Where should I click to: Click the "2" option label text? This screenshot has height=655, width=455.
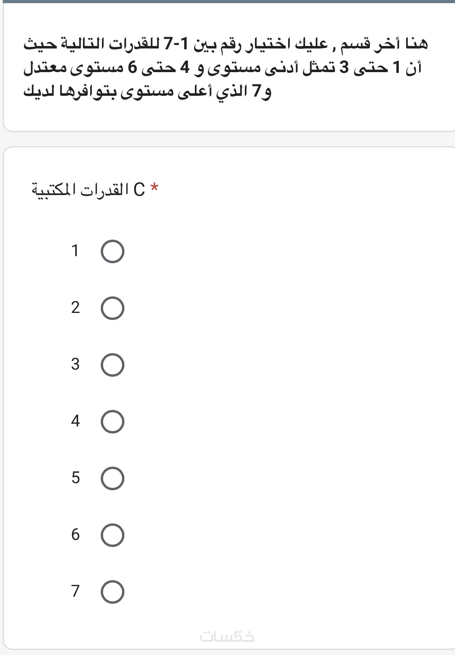[x=75, y=307]
